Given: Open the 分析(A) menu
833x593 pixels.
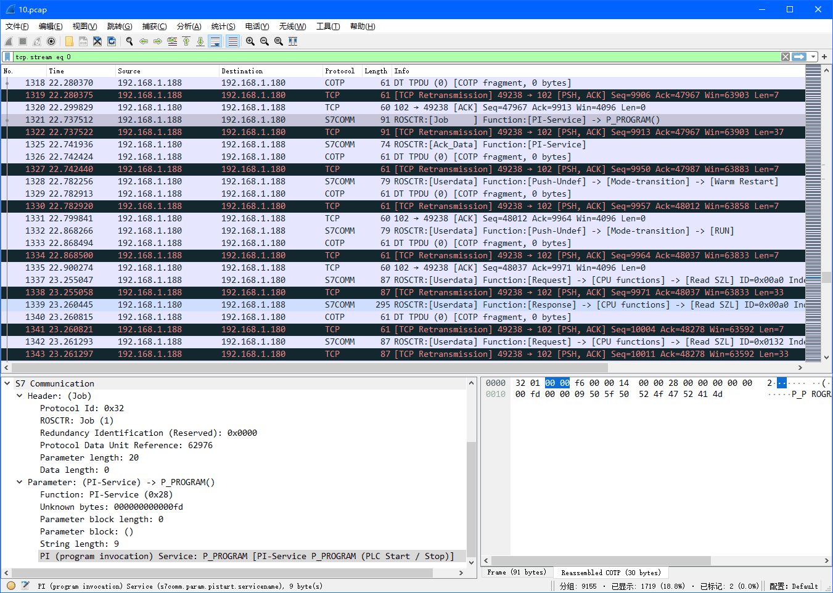Looking at the screenshot, I should point(189,27).
